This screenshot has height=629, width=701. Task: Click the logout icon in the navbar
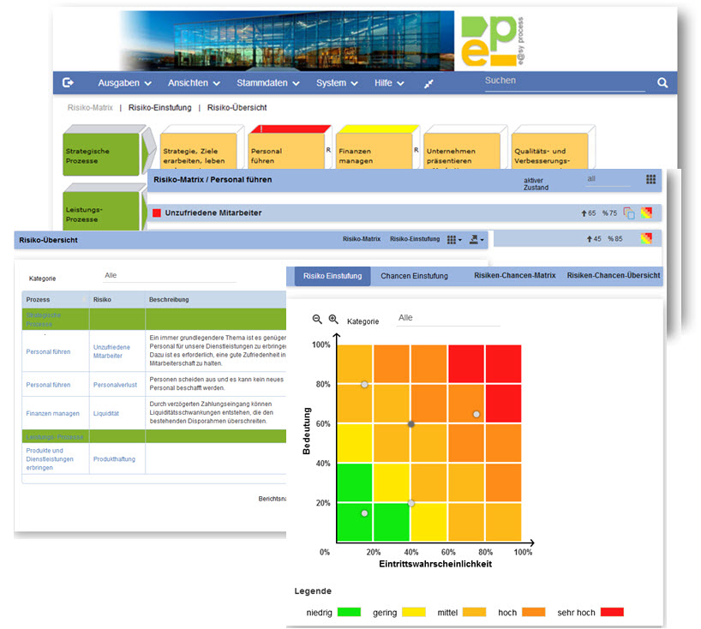click(69, 83)
